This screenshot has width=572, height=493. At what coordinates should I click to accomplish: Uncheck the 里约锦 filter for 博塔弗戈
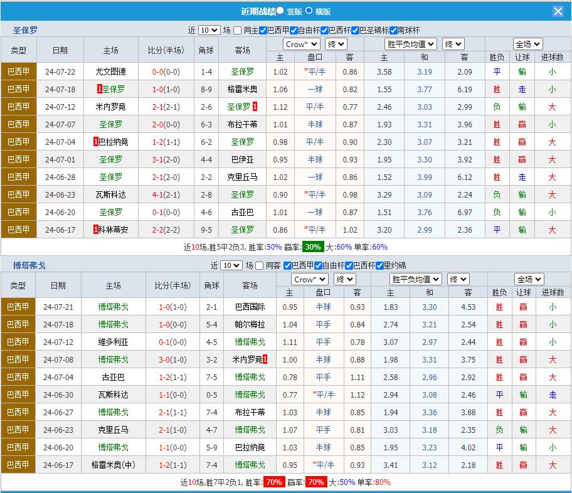[379, 265]
